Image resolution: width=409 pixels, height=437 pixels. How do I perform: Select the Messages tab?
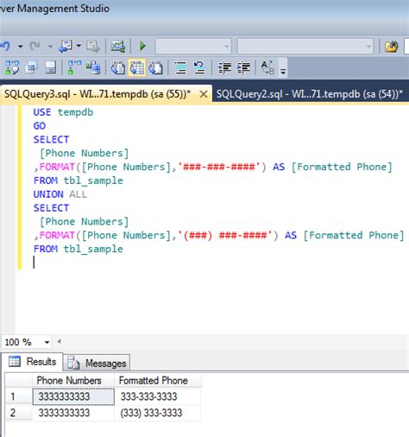(97, 363)
